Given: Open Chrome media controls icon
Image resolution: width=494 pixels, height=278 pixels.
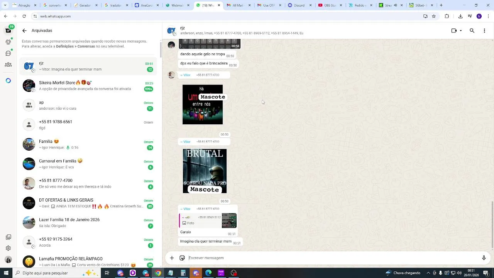Looking at the screenshot, I should point(470,16).
